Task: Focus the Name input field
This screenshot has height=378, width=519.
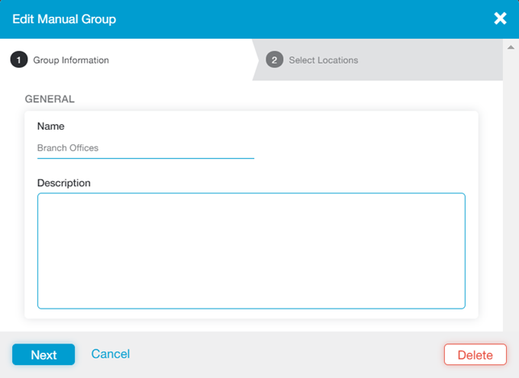Action: click(145, 148)
